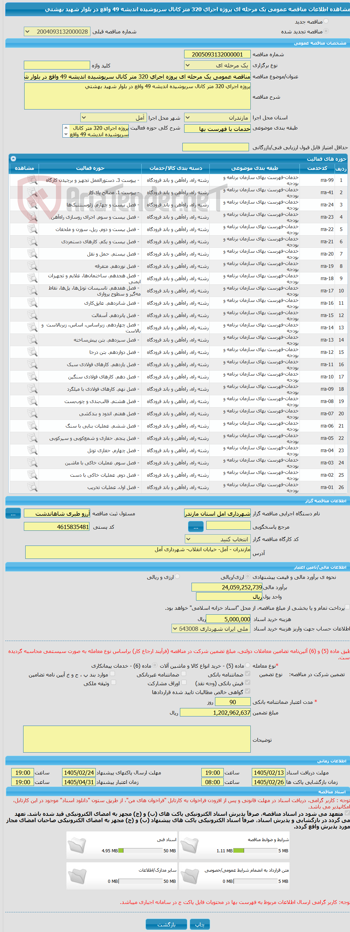Open view icon for row rra-13

coord(33,340)
